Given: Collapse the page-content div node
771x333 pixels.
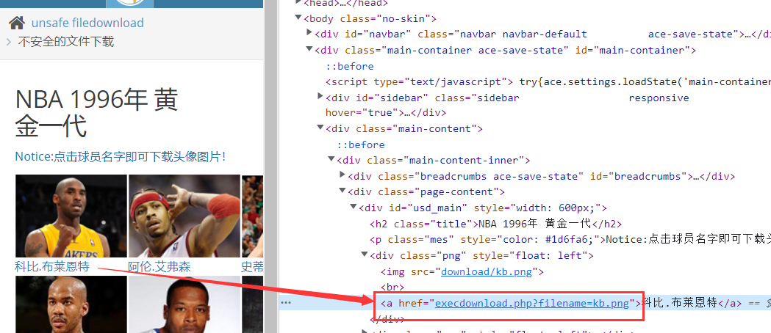Looking at the screenshot, I should coord(343,190).
